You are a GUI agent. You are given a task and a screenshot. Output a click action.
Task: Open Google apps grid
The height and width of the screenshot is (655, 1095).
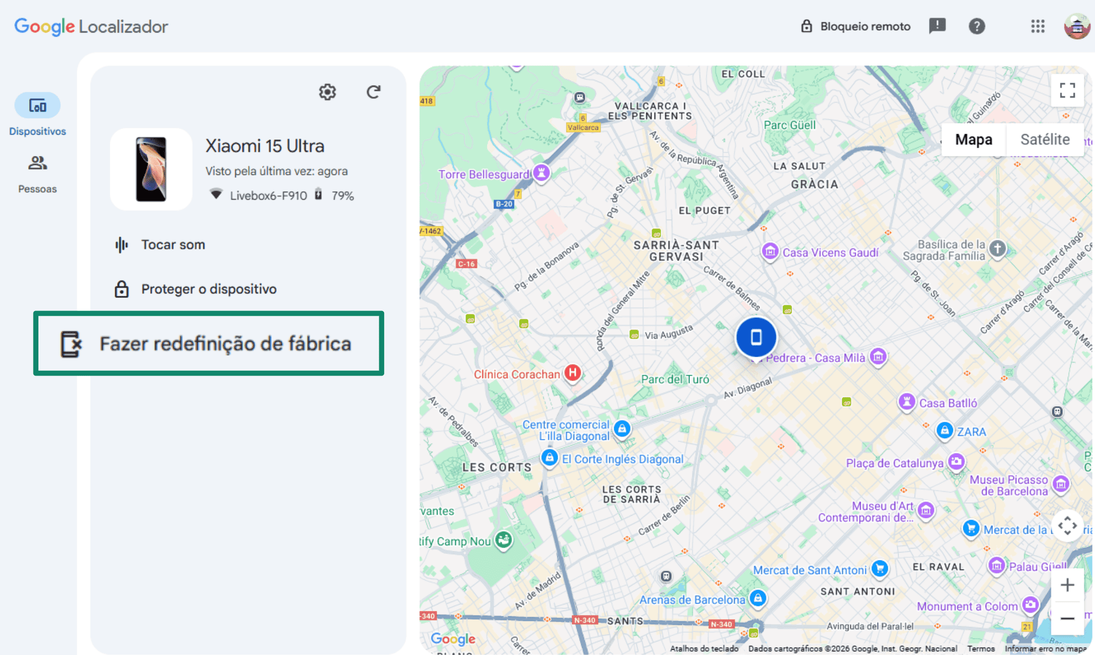pos(1038,26)
